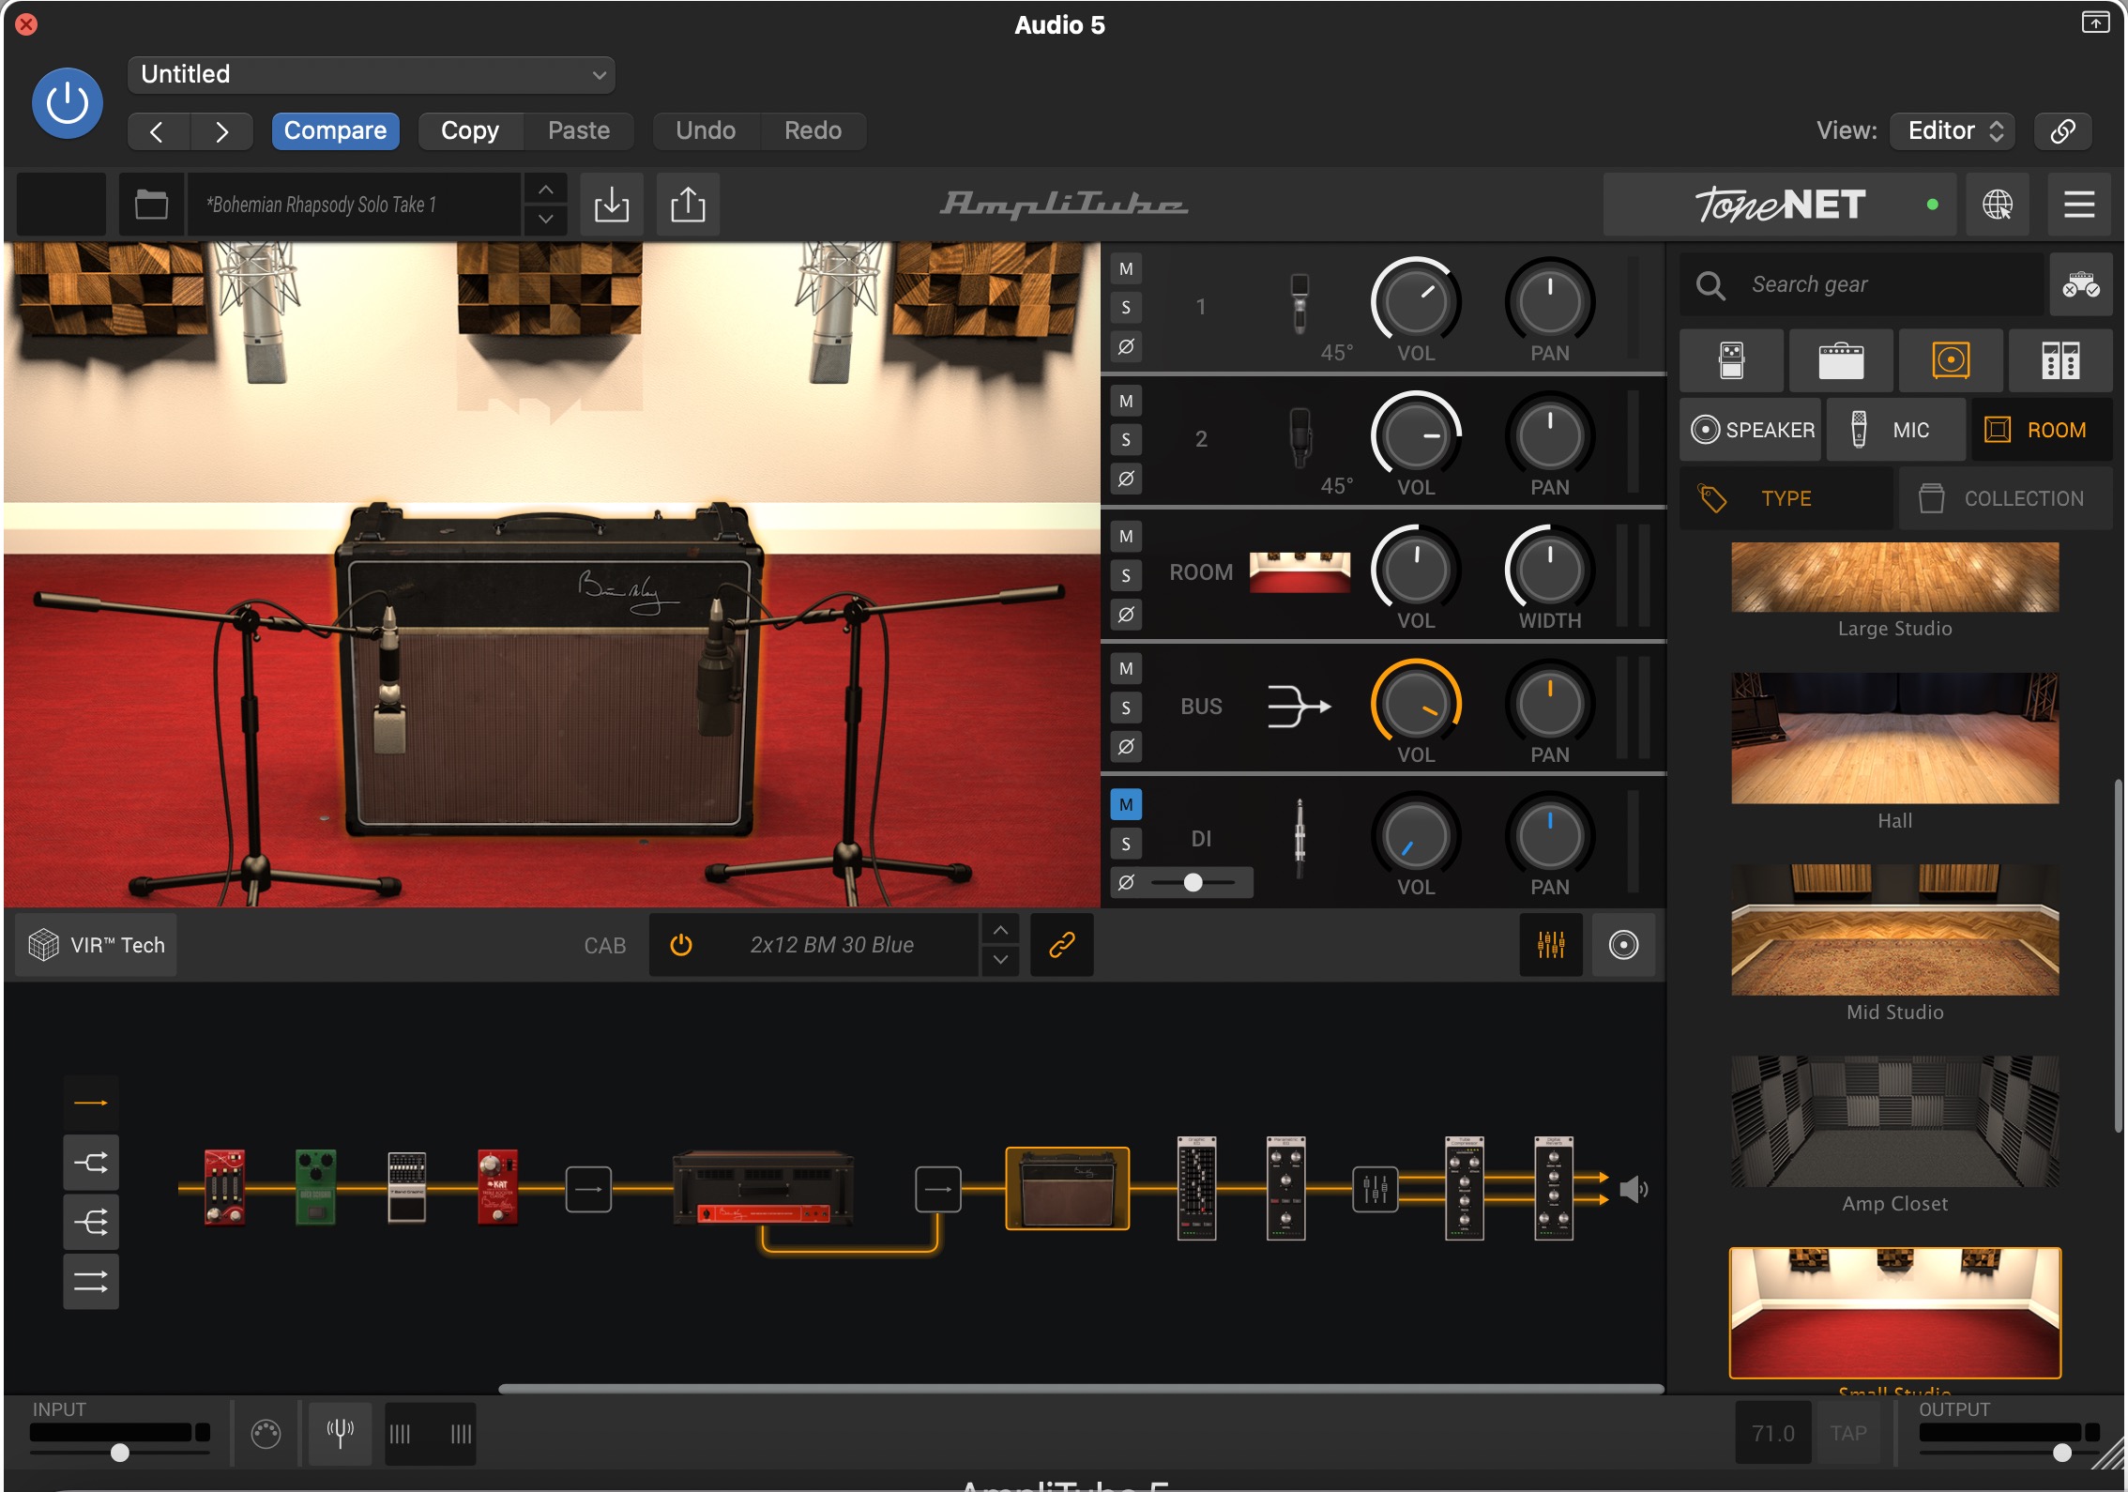Solo mic channel 1
The width and height of the screenshot is (2128, 1492).
(x=1126, y=307)
